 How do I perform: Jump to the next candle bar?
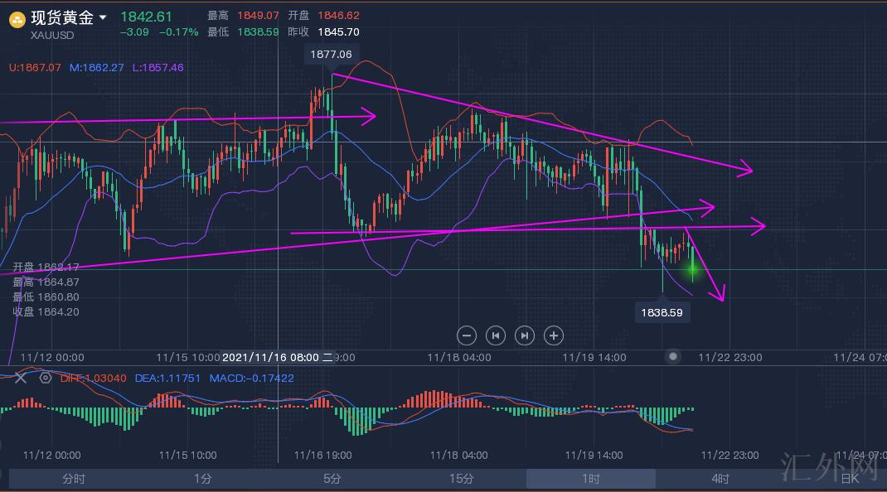tap(524, 335)
